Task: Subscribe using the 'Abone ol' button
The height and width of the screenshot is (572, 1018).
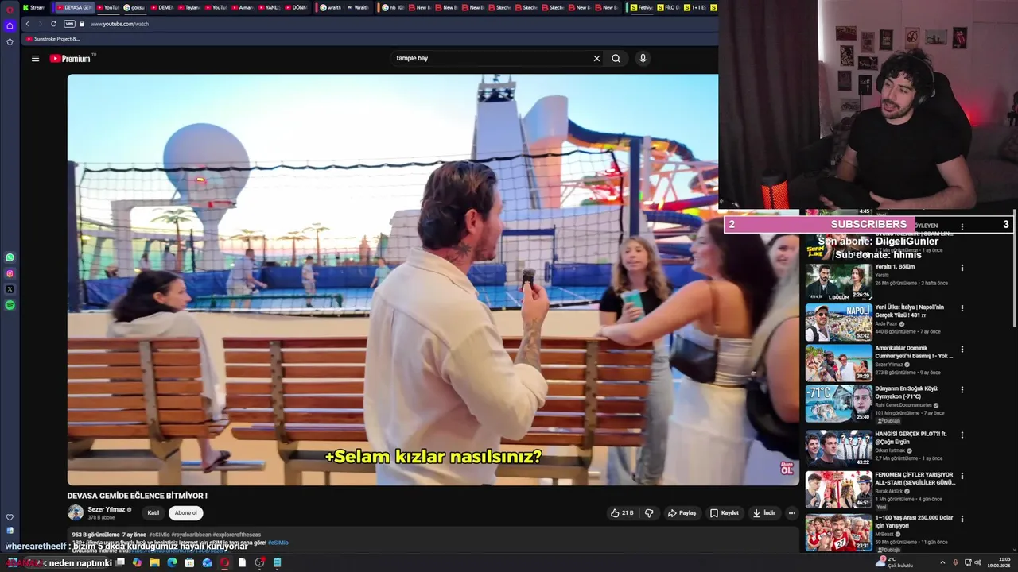Action: [185, 513]
